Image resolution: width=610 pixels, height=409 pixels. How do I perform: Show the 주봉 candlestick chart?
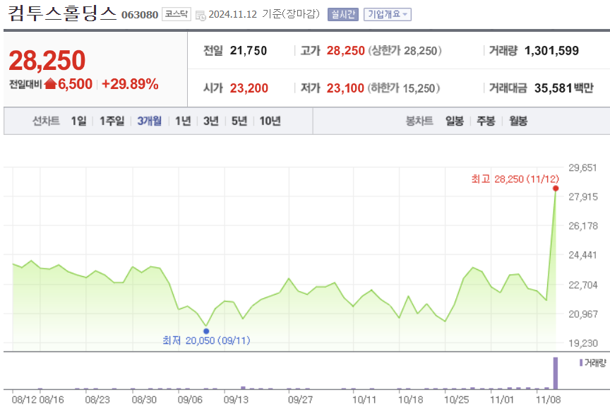coord(486,121)
